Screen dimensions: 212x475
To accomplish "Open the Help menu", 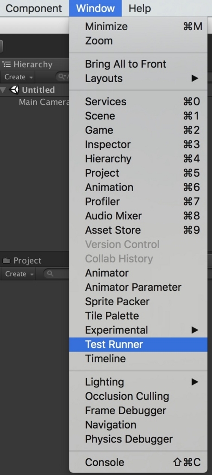I will tap(140, 8).
